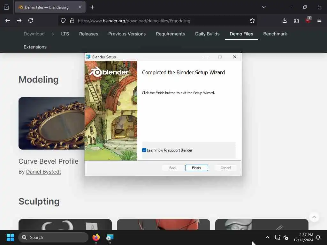Open the Download nav link

(x=34, y=34)
